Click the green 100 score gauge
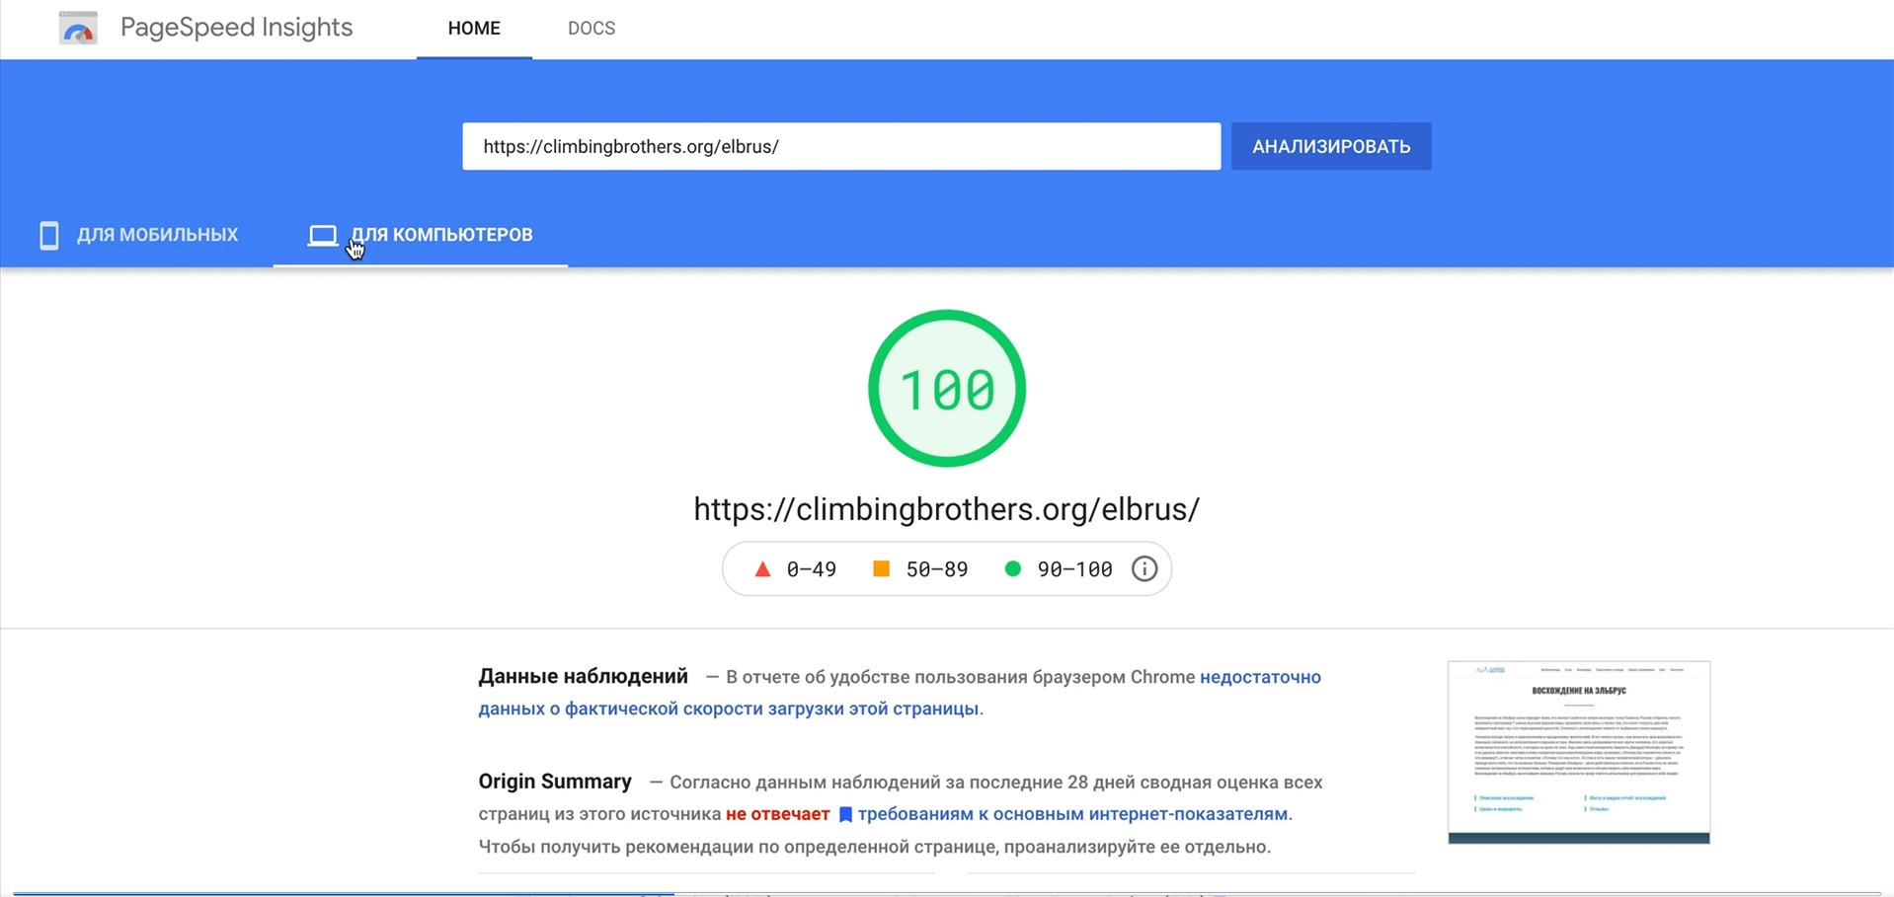The image size is (1894, 897). click(x=946, y=389)
